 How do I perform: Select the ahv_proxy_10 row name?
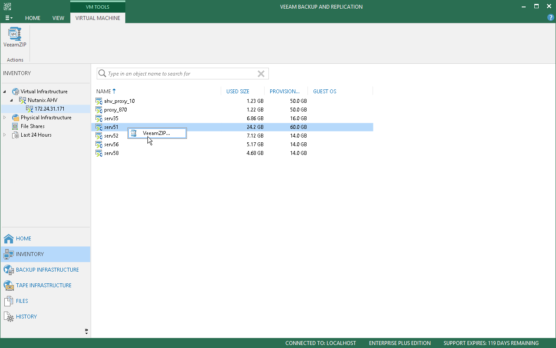(119, 101)
